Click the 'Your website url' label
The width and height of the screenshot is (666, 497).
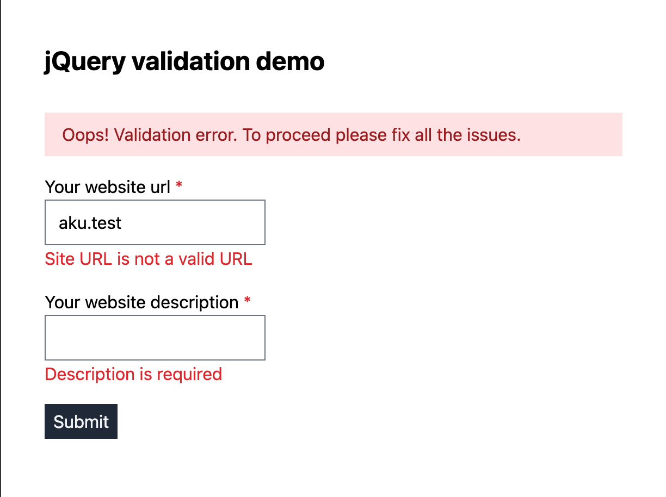point(108,187)
